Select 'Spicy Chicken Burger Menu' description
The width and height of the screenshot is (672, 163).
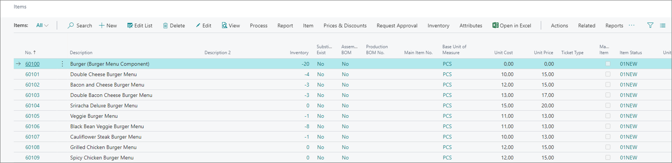pyautogui.click(x=102, y=158)
